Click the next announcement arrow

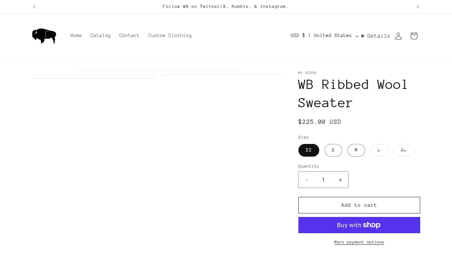pyautogui.click(x=418, y=6)
